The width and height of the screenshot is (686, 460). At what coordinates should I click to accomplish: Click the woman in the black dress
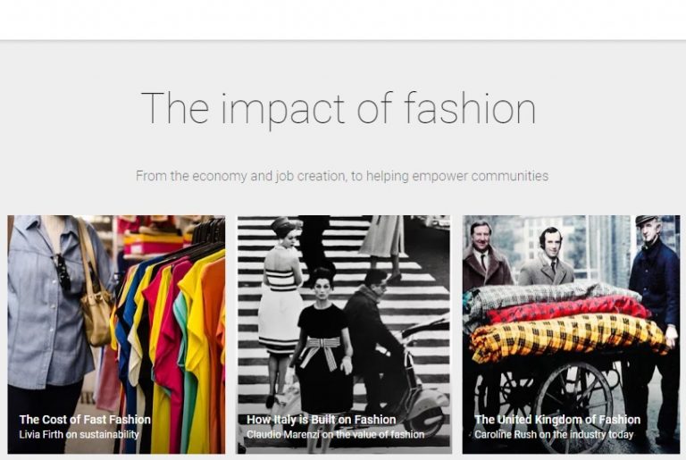point(323,346)
